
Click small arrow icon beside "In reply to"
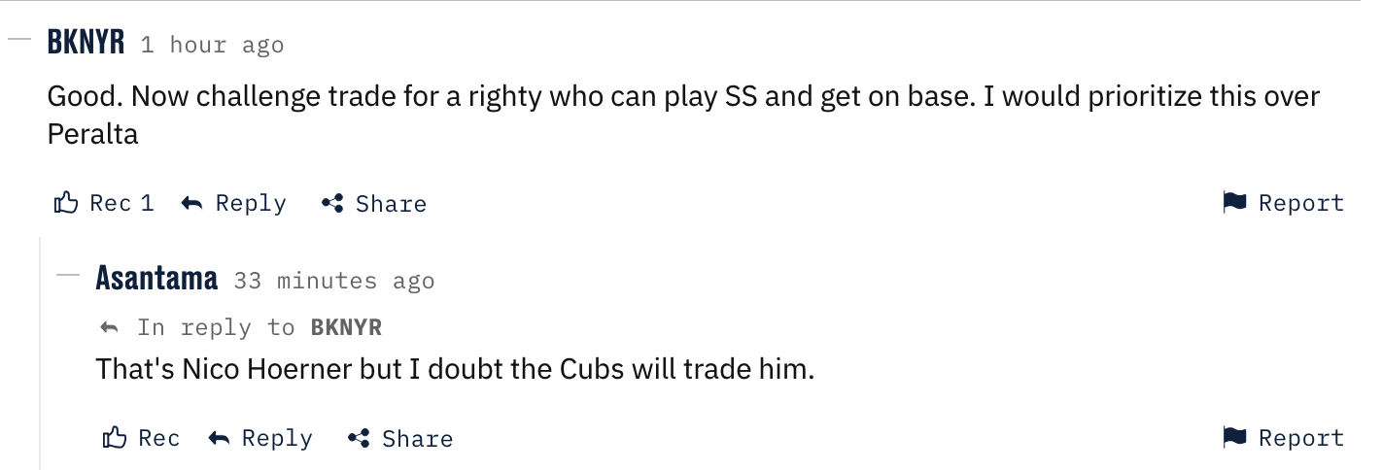[x=110, y=328]
